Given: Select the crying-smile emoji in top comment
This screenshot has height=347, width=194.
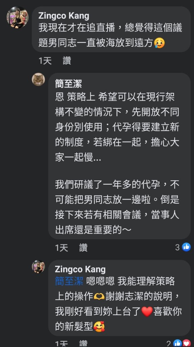Looking at the screenshot, I should [x=159, y=43].
